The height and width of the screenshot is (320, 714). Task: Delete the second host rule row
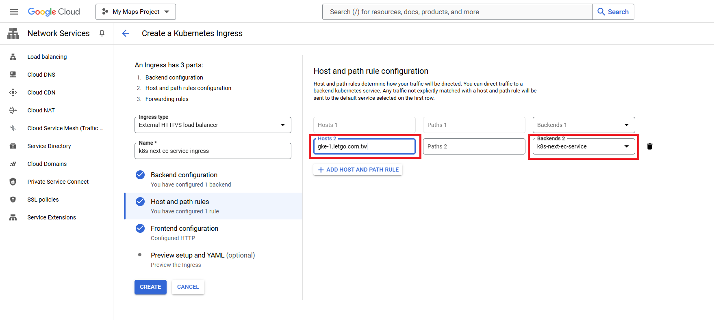tap(649, 146)
